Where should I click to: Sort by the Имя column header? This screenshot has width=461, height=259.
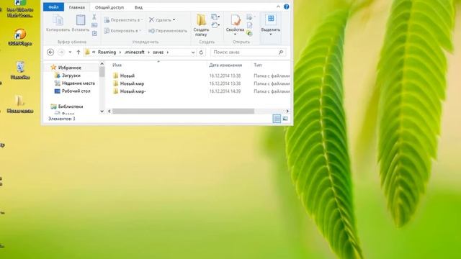[x=117, y=65]
